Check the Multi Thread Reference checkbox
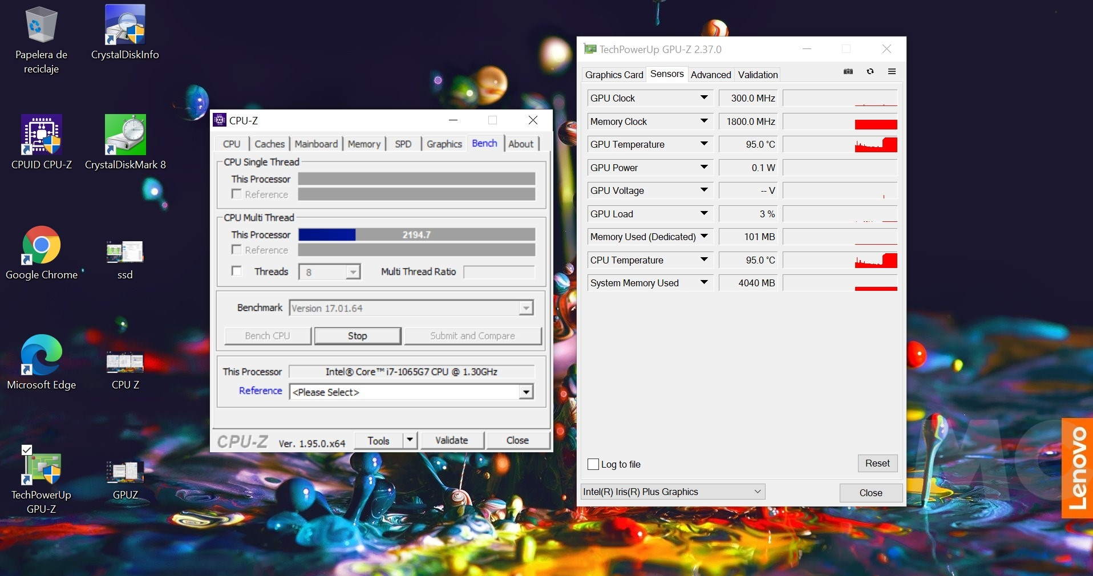 (237, 250)
